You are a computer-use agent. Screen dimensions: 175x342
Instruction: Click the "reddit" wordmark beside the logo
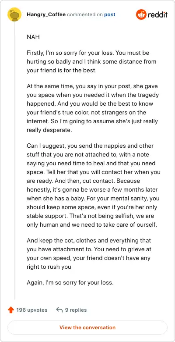pyautogui.click(x=157, y=14)
